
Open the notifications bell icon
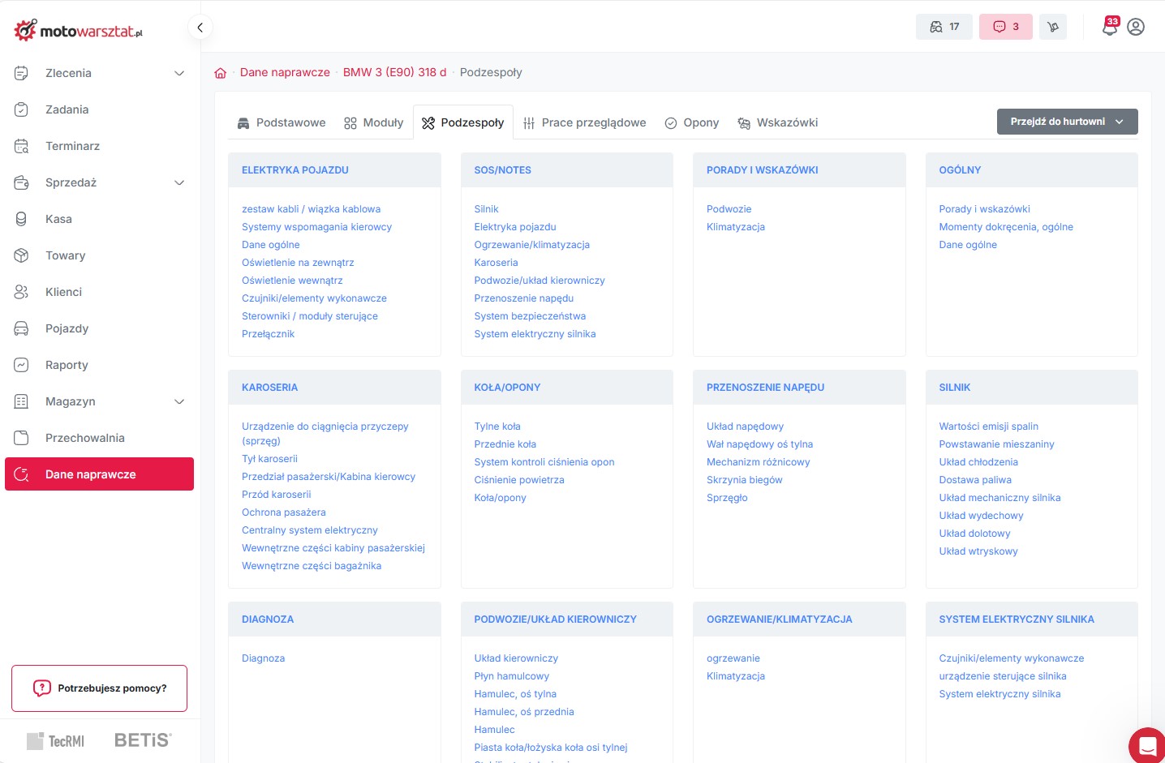(x=1109, y=28)
